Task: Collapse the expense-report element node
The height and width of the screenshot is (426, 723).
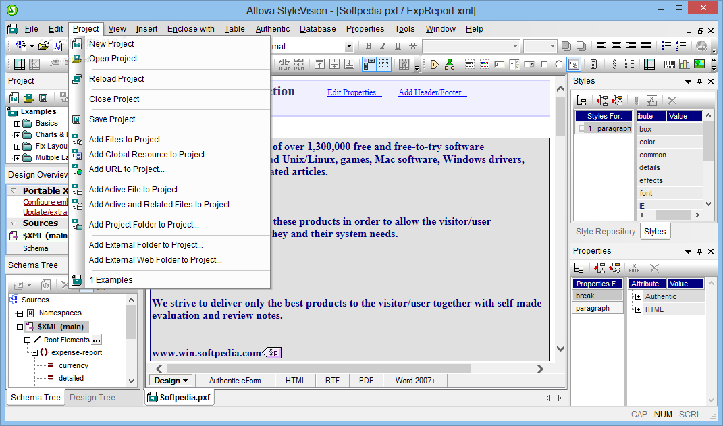Action: click(34, 352)
